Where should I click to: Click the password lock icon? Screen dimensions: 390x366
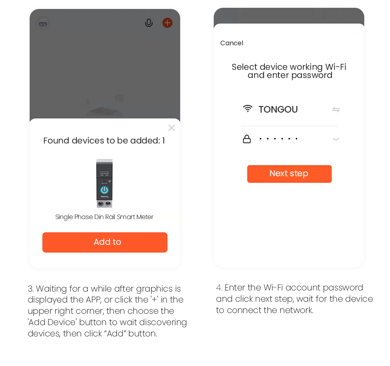tap(247, 139)
